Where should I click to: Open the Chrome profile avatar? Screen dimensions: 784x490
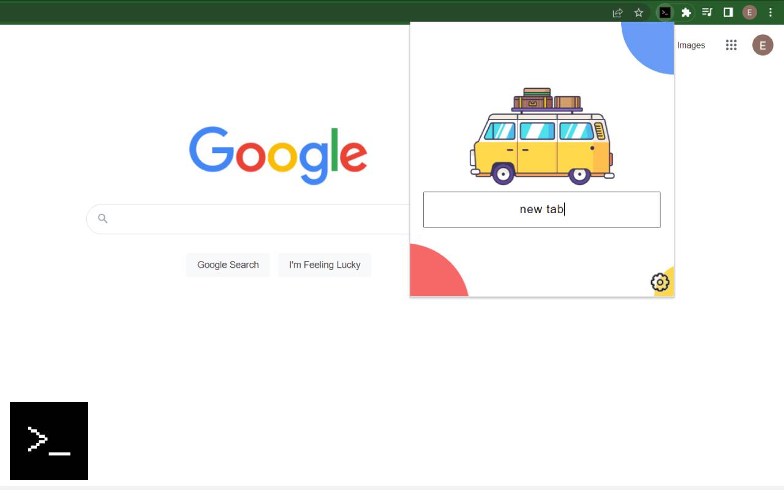pyautogui.click(x=749, y=12)
